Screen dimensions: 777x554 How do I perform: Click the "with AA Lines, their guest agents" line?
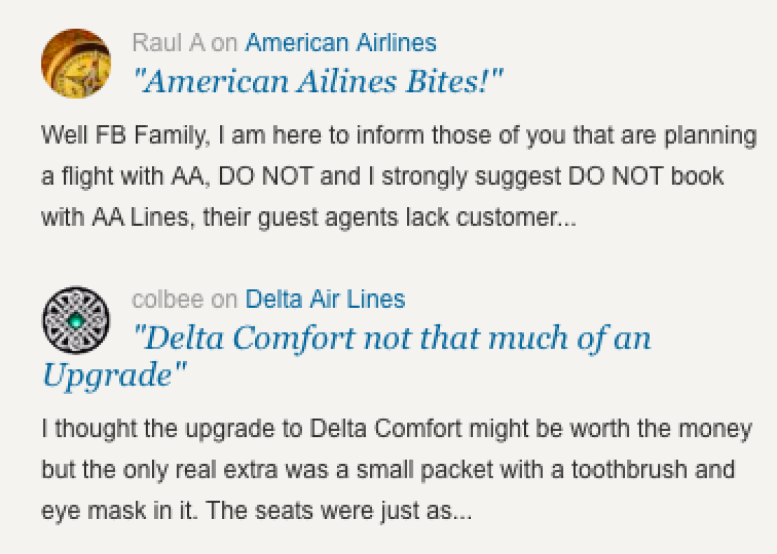click(x=309, y=218)
